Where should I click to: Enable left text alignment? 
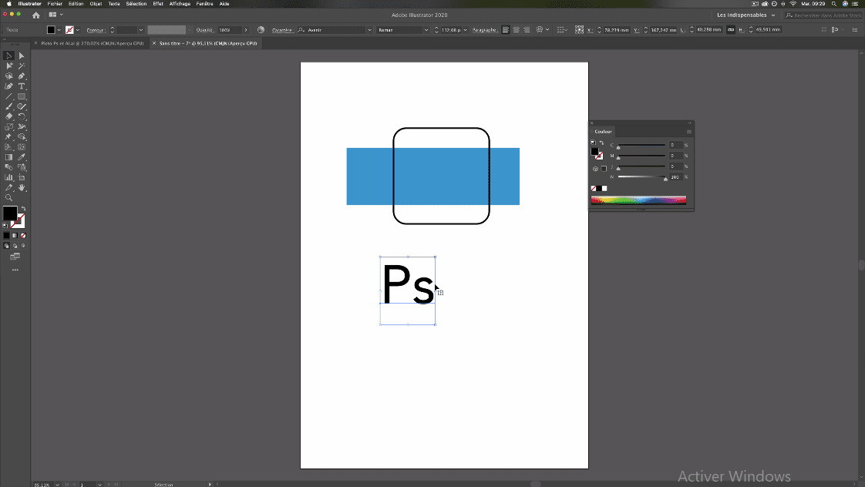click(506, 30)
